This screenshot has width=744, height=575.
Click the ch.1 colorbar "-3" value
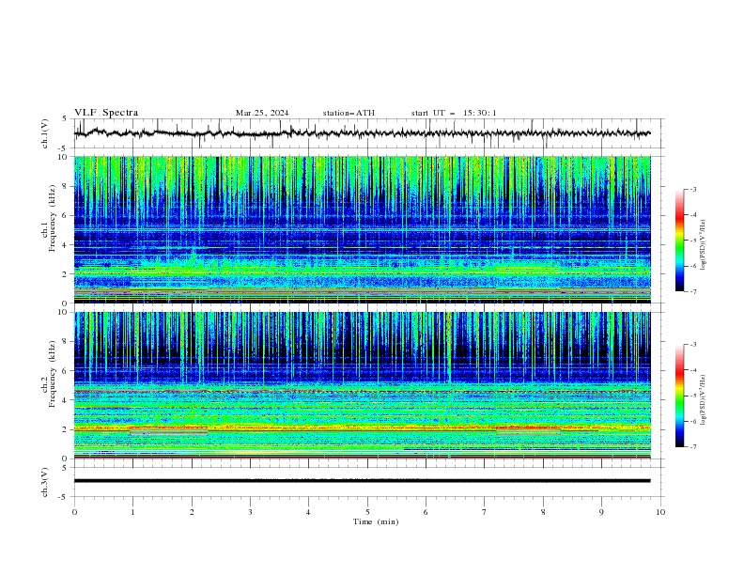pos(693,189)
